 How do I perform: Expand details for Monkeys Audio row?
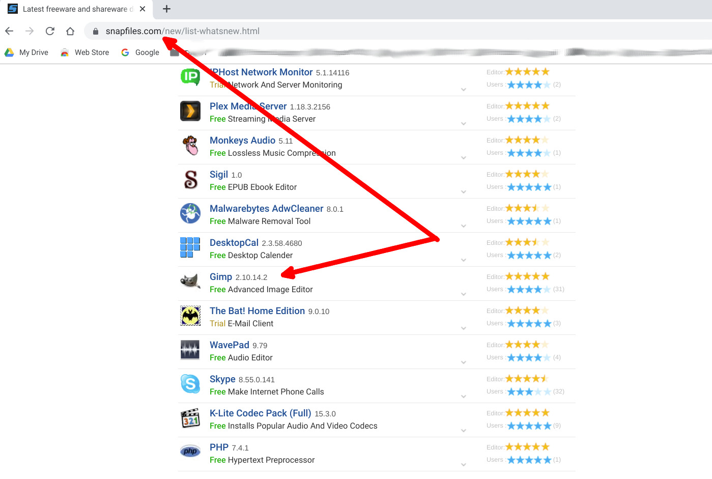pos(464,158)
